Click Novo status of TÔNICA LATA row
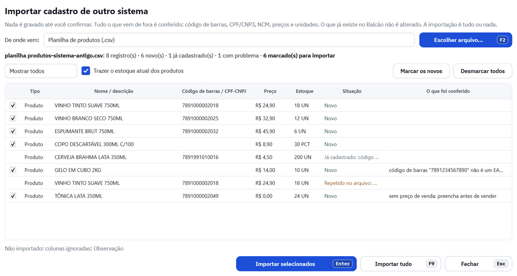 (330, 196)
